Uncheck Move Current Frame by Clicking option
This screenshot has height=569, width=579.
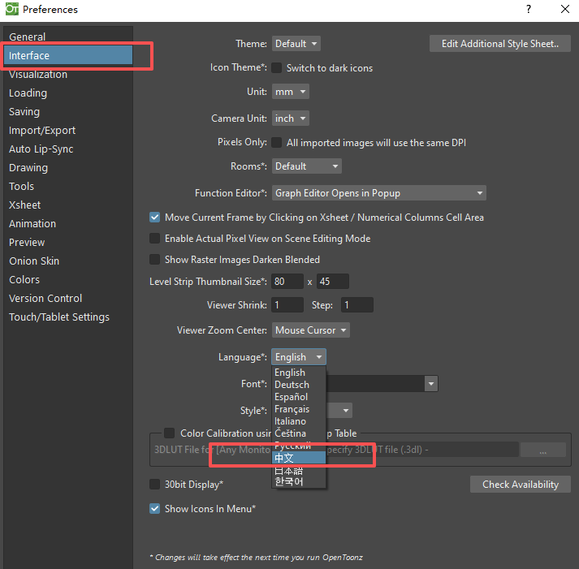(x=155, y=218)
